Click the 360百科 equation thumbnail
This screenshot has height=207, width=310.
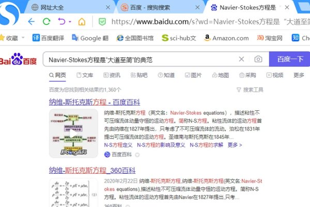pyautogui.click(x=73, y=193)
